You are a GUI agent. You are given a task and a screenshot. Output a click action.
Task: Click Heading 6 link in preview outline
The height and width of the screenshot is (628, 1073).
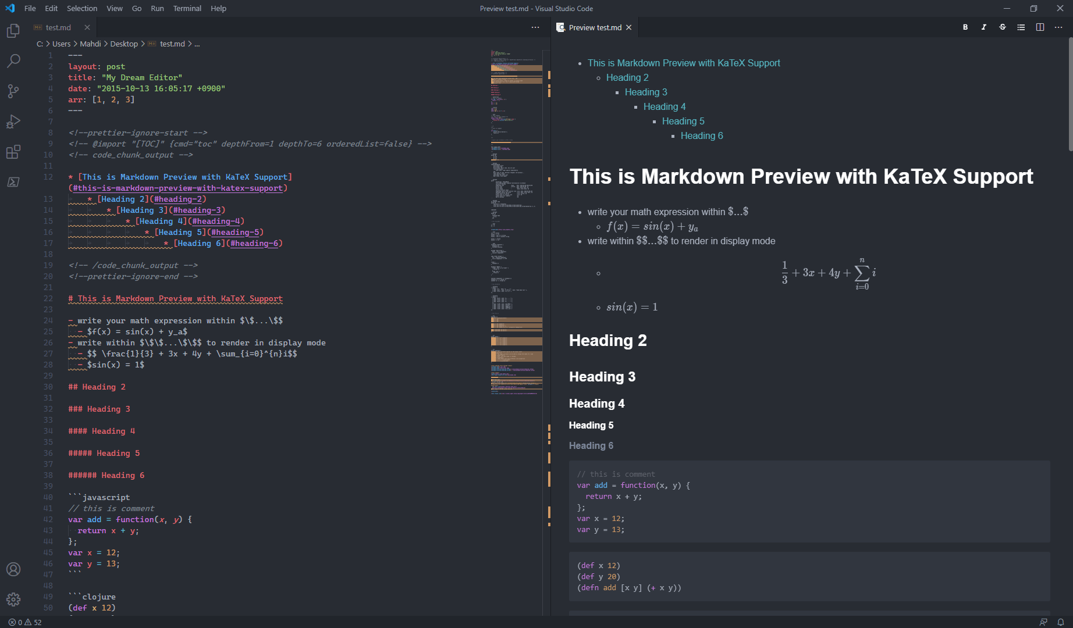[x=702, y=135]
